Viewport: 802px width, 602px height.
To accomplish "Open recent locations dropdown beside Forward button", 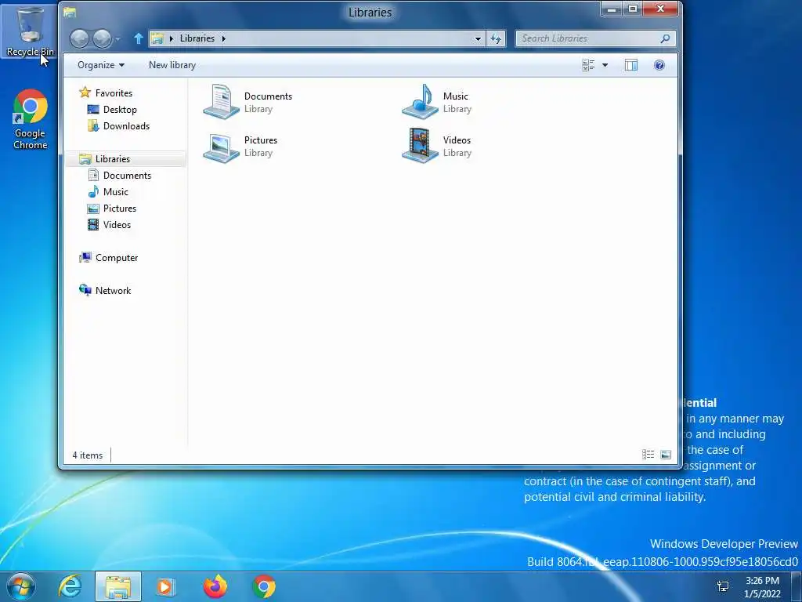I will [x=117, y=38].
